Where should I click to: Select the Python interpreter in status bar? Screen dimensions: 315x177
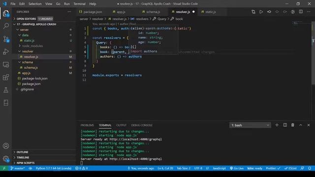(x=54, y=168)
